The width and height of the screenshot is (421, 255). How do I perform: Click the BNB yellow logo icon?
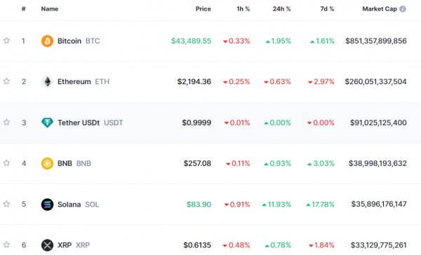(47, 163)
